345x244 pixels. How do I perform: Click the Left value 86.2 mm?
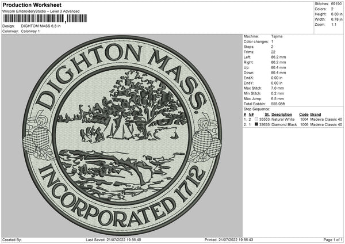[x=278, y=57]
